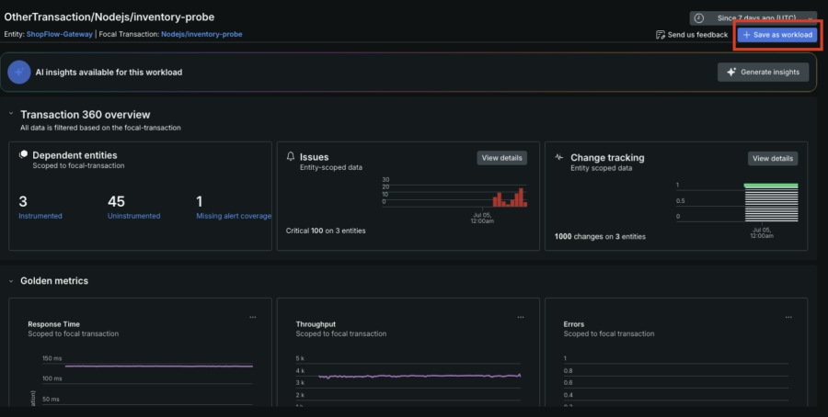Open the Nodejs/inventory-probe focal transaction link
The height and width of the screenshot is (417, 828).
click(x=201, y=34)
